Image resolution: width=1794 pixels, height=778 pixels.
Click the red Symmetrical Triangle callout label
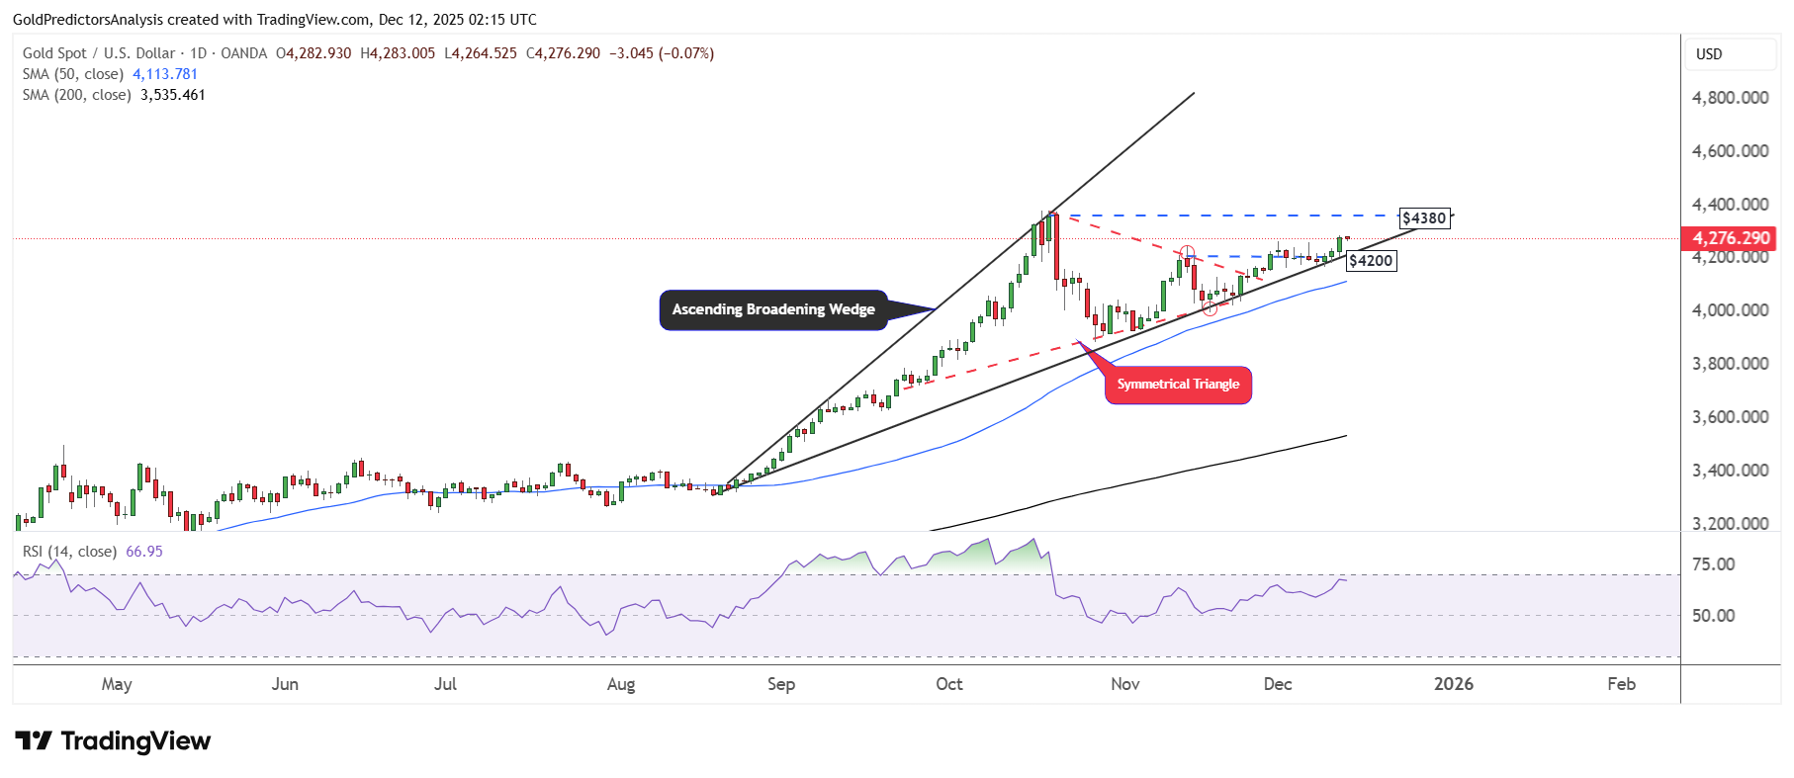(x=1177, y=385)
